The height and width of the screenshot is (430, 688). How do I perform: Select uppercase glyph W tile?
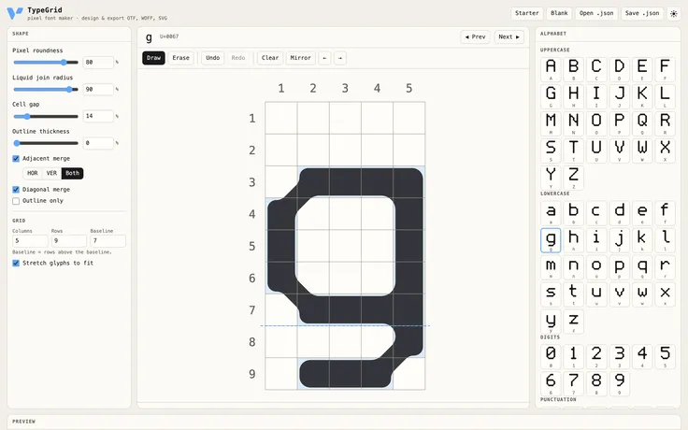pos(642,150)
